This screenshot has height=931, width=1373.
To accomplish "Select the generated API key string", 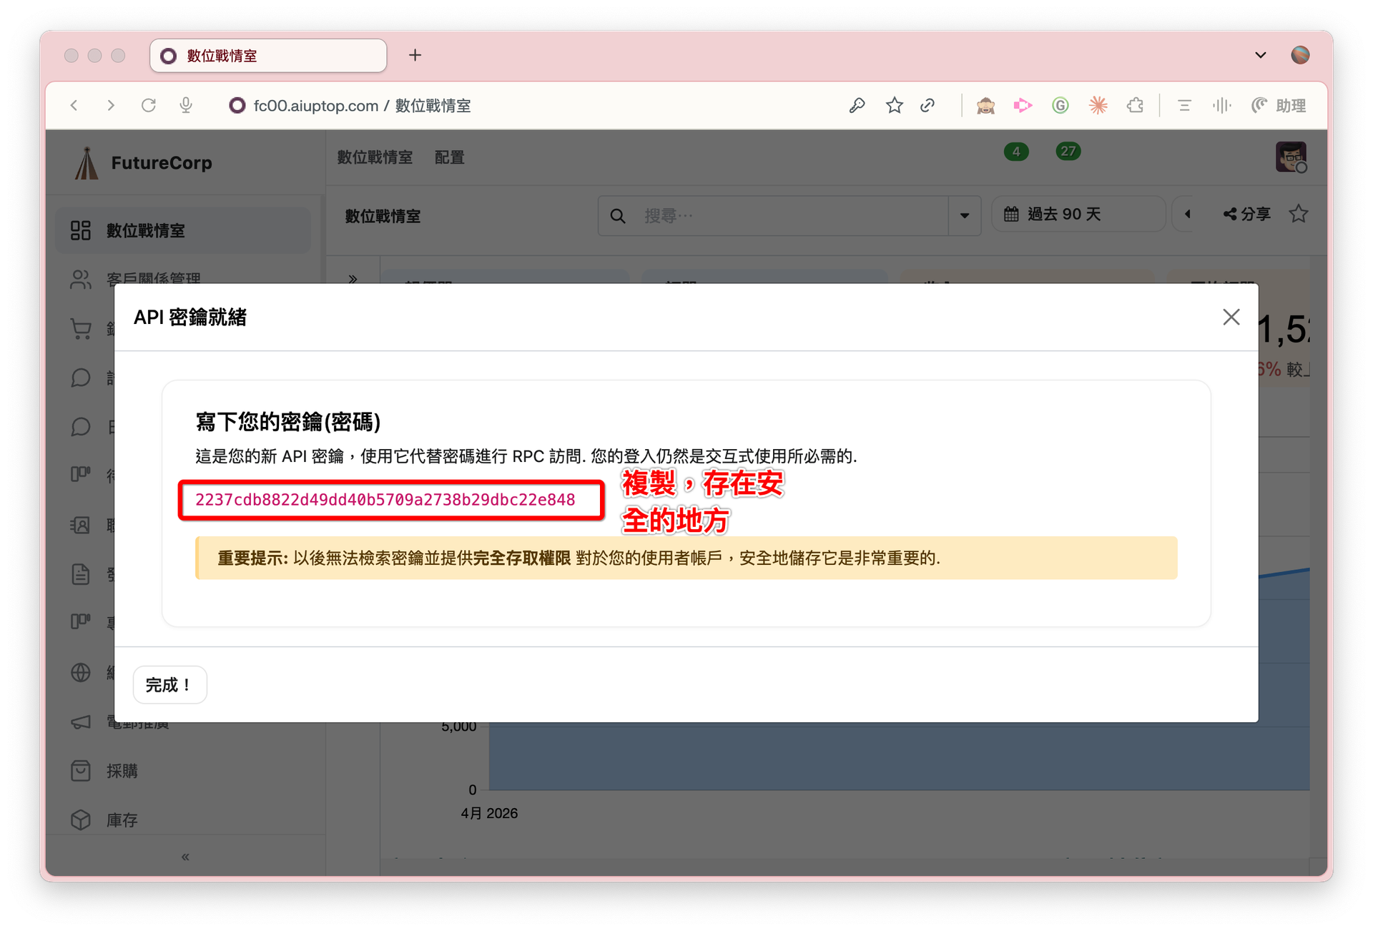I will tap(385, 500).
